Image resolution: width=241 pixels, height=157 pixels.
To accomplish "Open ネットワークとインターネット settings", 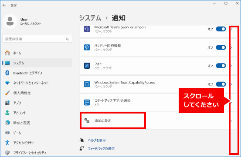I will 37,83.
